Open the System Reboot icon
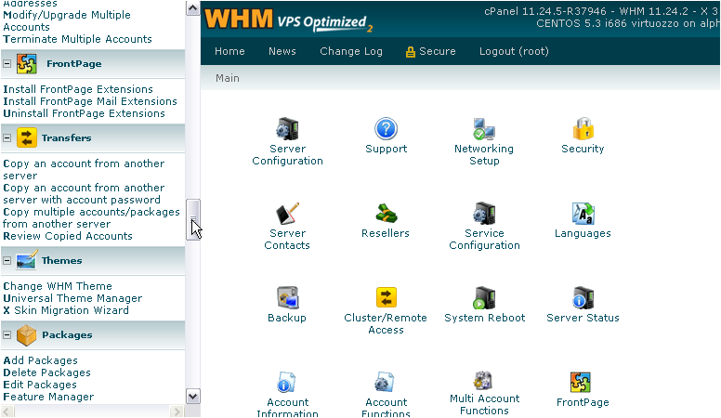The height and width of the screenshot is (418, 721). click(x=484, y=297)
